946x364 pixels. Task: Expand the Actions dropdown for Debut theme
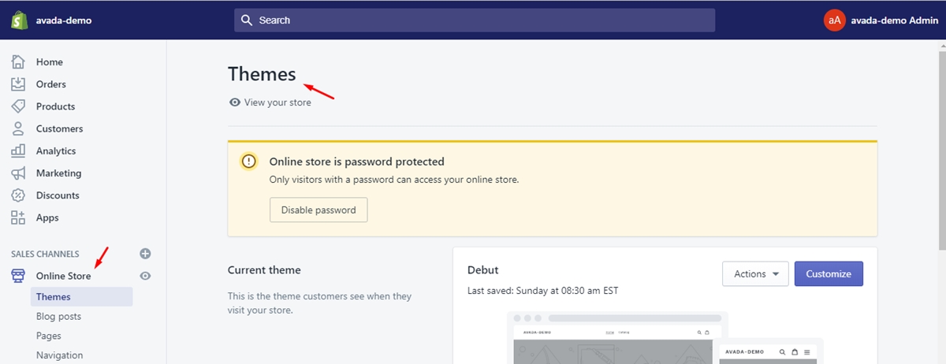pos(756,274)
